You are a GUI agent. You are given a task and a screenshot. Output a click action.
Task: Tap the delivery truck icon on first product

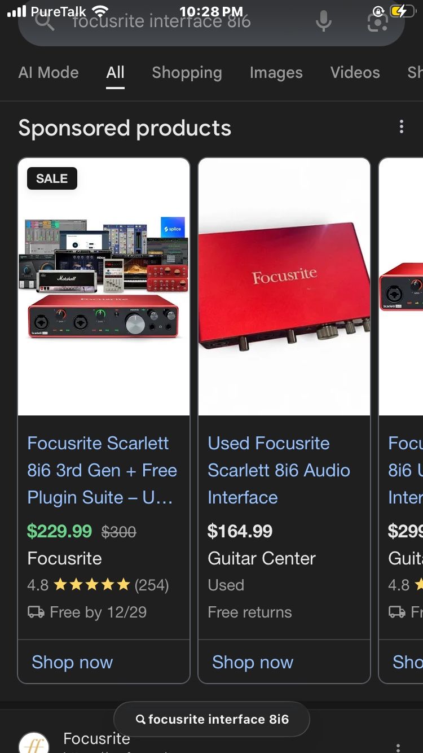pyautogui.click(x=36, y=612)
